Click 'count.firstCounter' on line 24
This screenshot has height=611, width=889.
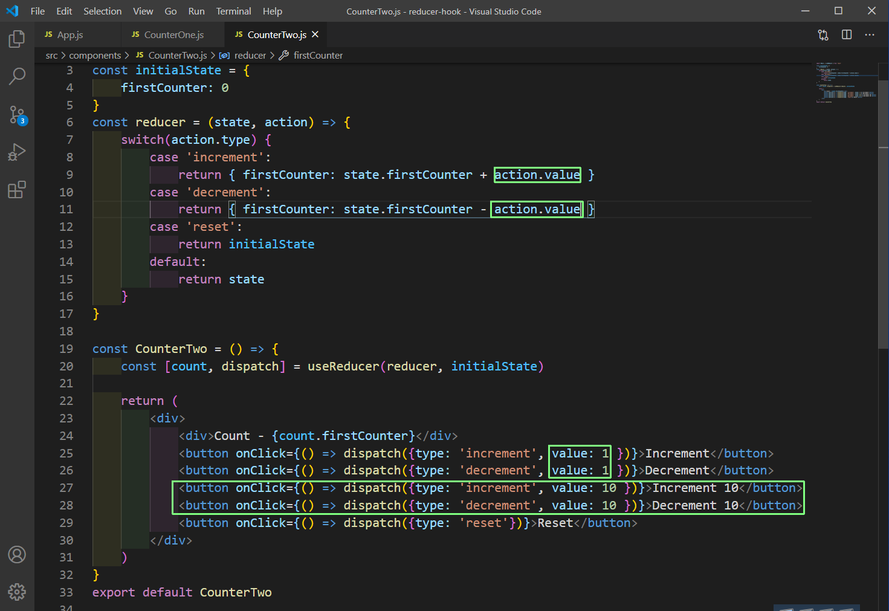click(343, 436)
